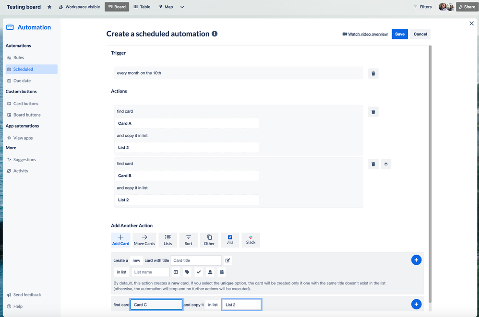Image resolution: width=479 pixels, height=317 pixels.
Task: Click board selector icon
Action: (x=176, y=272)
